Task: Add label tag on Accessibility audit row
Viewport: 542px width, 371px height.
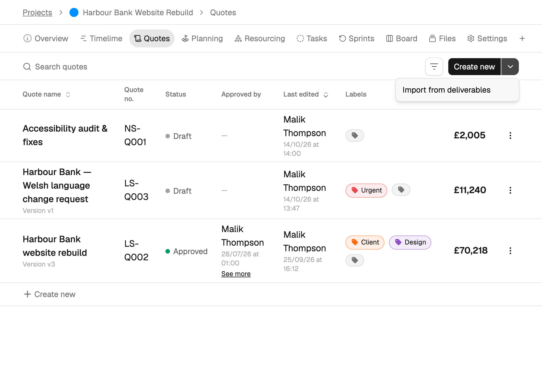Action: click(x=355, y=136)
